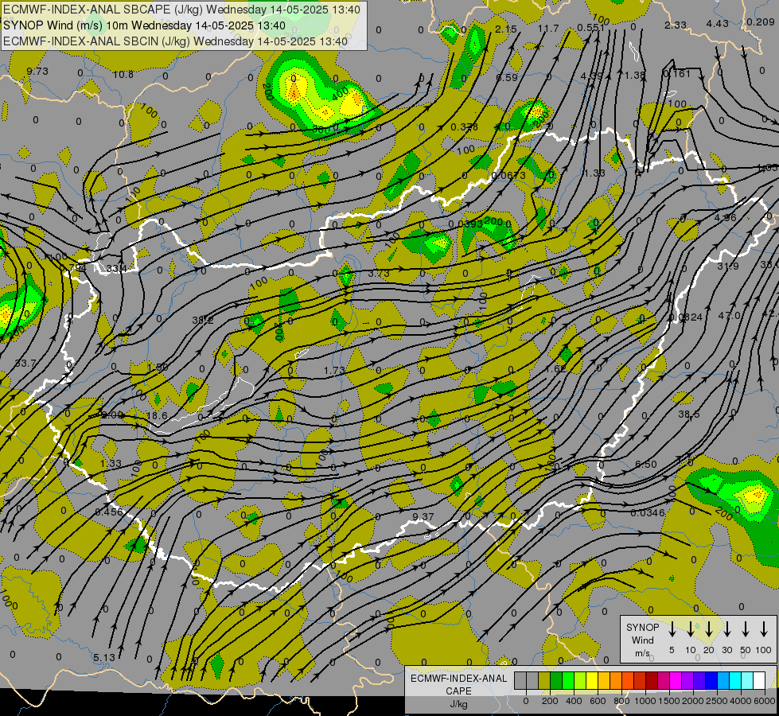Click the 1000 tick label on CAPE scale
Viewport: 779px width, 716px height.
[x=645, y=701]
